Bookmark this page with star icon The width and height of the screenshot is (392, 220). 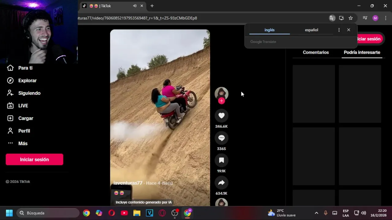(x=351, y=18)
